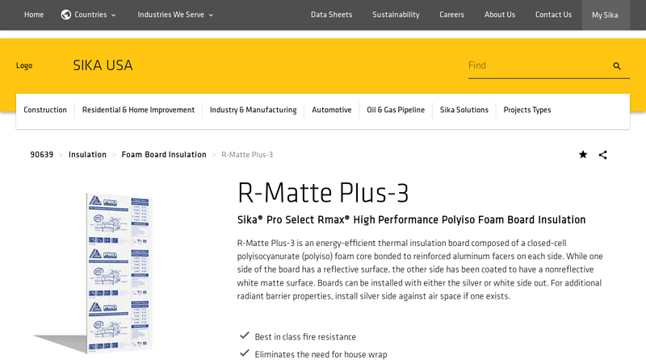Click the R-Matte Plus-3 heading

point(323,193)
